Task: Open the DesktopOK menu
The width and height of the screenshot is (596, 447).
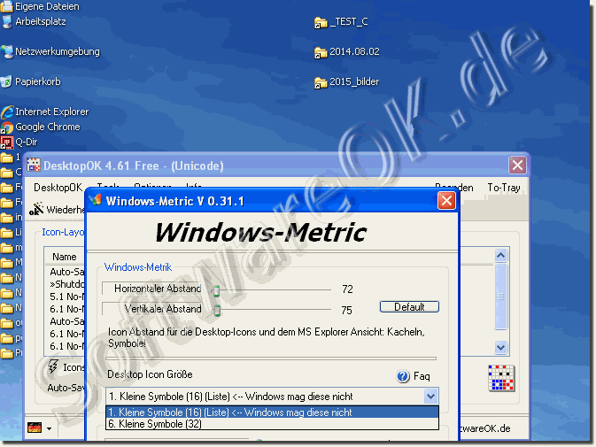Action: pyautogui.click(x=58, y=188)
